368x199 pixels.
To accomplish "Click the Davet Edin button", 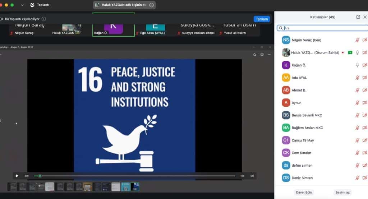I will pyautogui.click(x=304, y=193).
